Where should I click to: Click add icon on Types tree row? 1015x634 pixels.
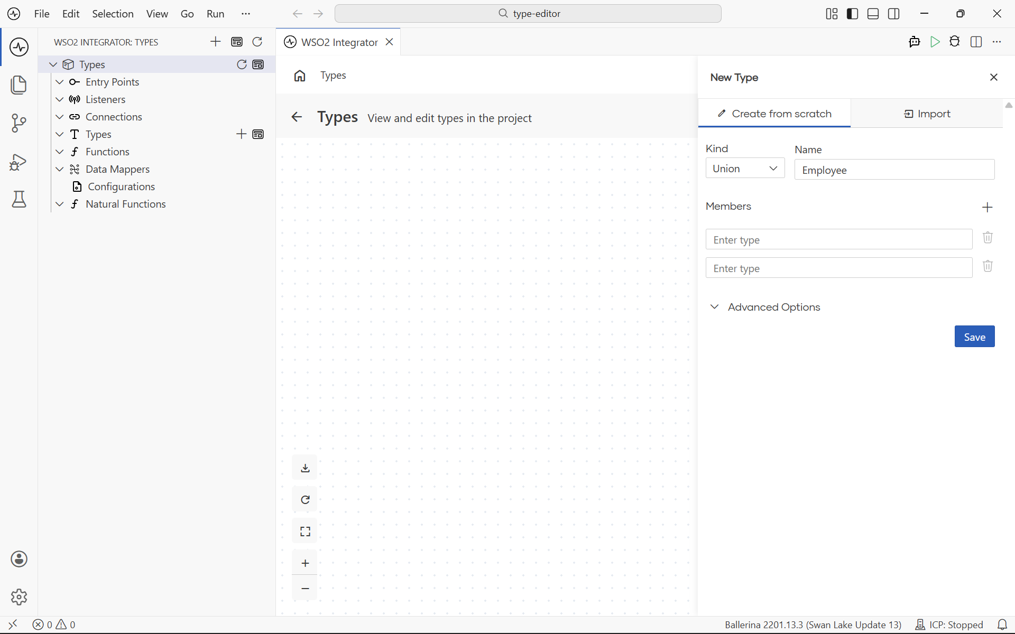point(242,134)
